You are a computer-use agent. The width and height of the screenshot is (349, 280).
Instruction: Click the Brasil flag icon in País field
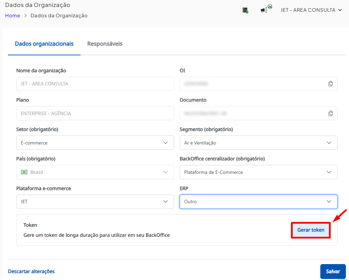click(x=24, y=172)
